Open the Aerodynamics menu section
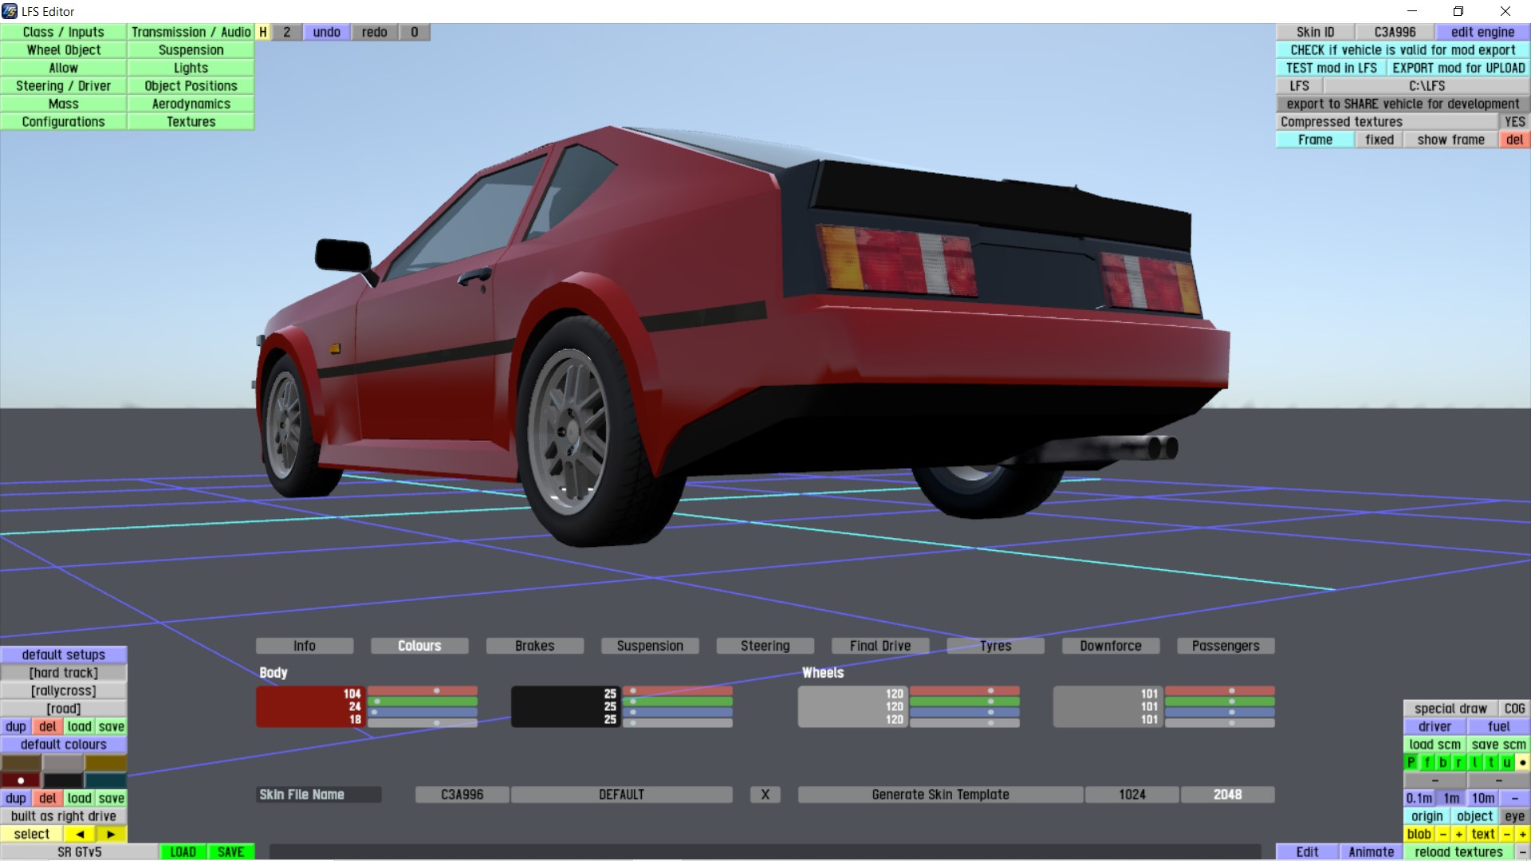 point(191,104)
